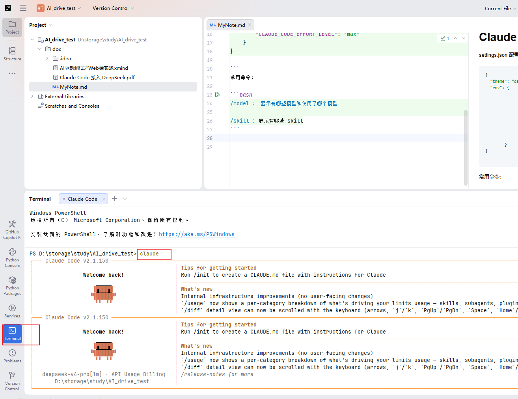Click '/model' text in editor
This screenshot has width=518, height=399.
(240, 103)
